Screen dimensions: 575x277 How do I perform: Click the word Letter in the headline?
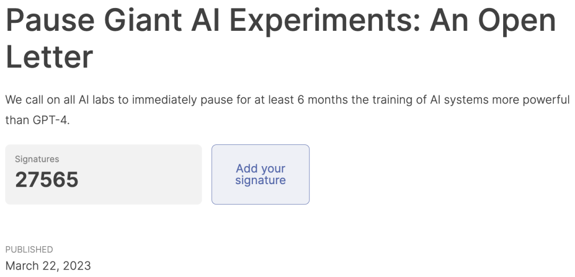point(50,57)
